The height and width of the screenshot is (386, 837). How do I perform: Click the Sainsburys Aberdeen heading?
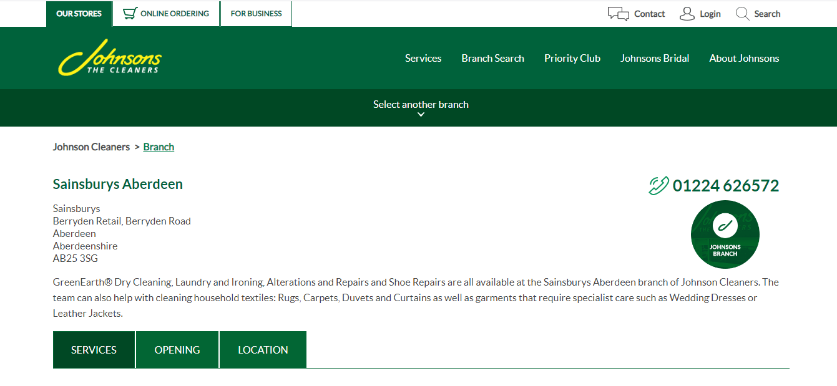tap(118, 184)
